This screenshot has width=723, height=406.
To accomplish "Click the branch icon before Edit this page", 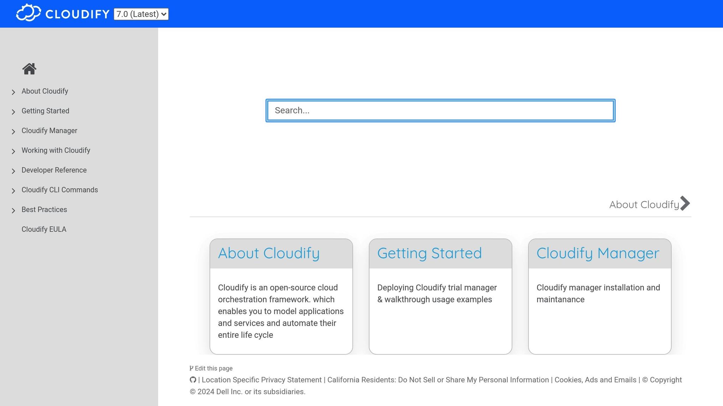I will click(x=191, y=368).
